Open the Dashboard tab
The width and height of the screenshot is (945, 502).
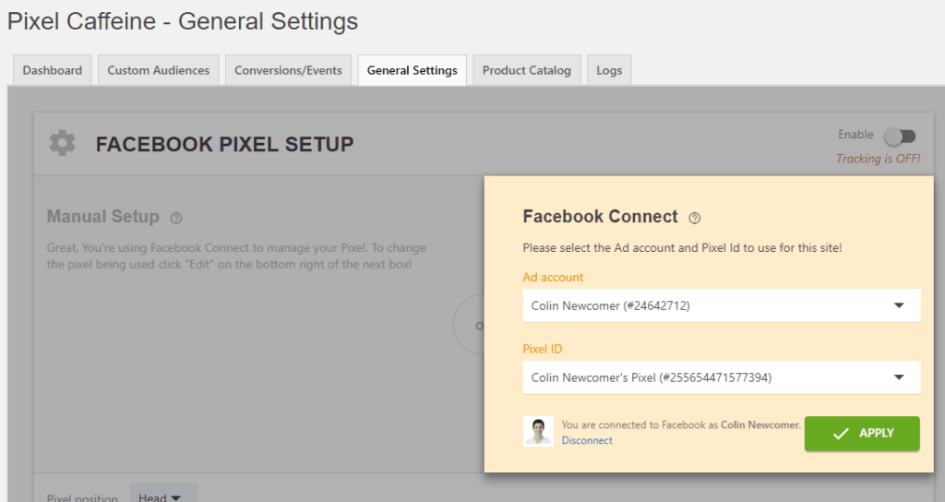point(53,70)
